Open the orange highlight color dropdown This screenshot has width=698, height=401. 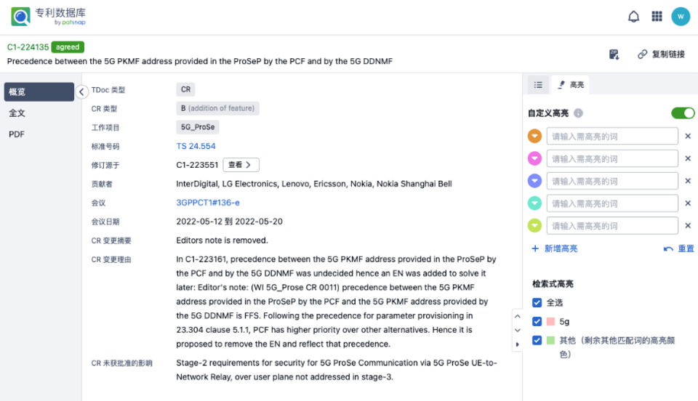point(535,136)
